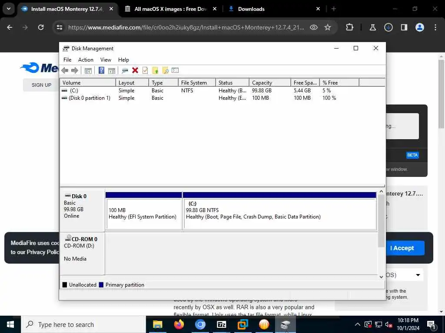The image size is (445, 333).
Task: Switch to the All macOS X images tab
Action: pos(170,9)
